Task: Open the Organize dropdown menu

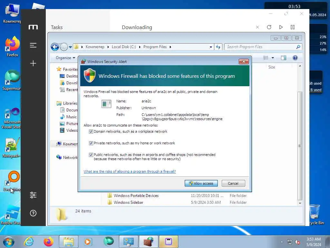Action: coord(65,58)
